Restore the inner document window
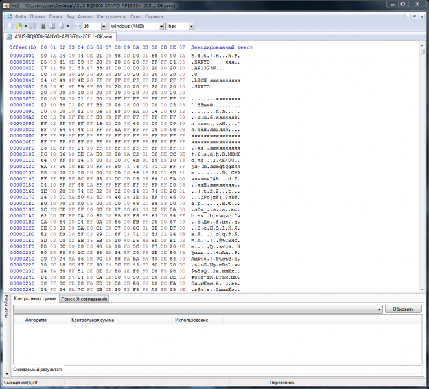429x389 pixels. tap(415, 17)
